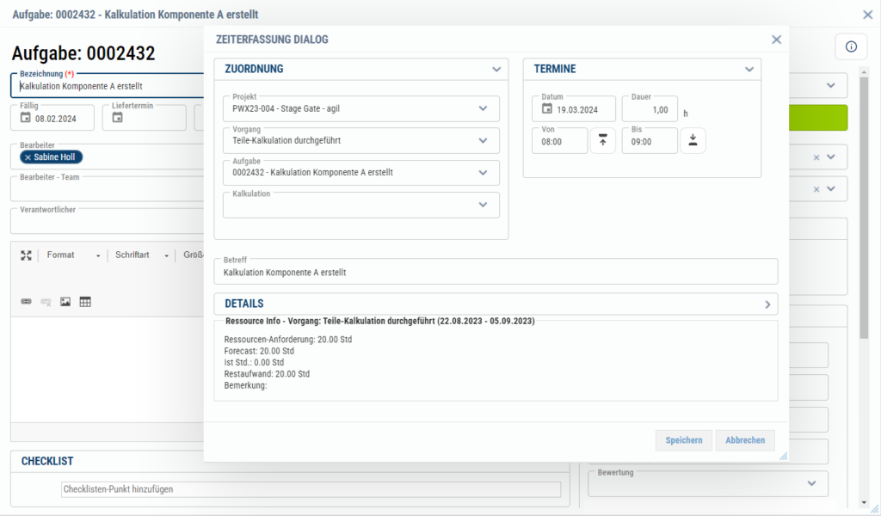
Task: Click the Speichern button
Action: click(x=683, y=440)
